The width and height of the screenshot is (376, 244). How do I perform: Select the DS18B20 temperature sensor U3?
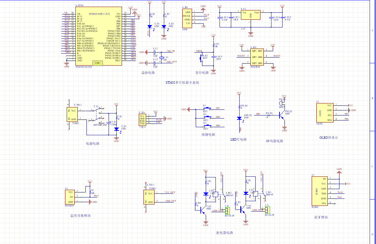point(70,197)
